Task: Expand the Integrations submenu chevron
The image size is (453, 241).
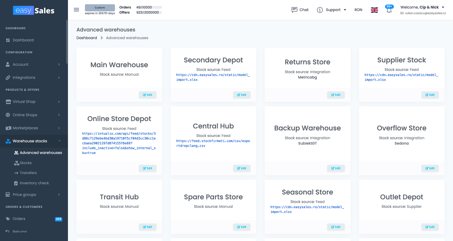Action: (x=59, y=78)
